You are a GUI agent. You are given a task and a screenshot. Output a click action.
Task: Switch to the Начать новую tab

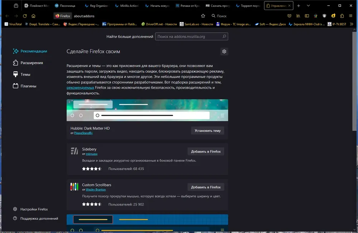point(157,6)
